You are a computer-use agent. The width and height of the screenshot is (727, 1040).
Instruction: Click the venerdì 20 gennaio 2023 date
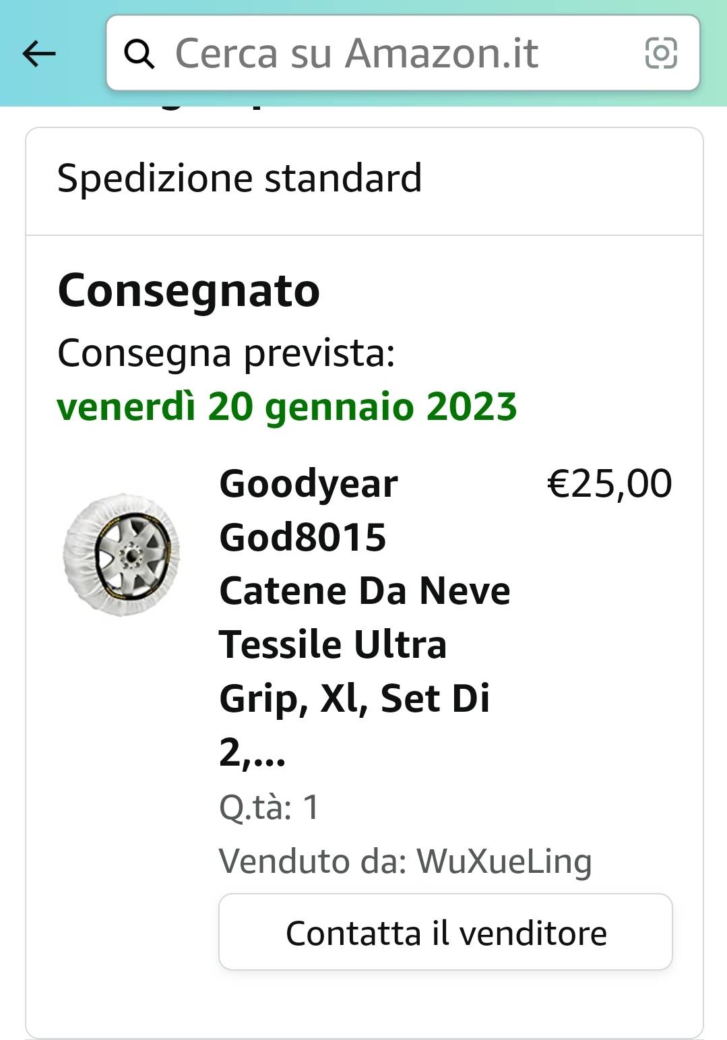click(287, 406)
